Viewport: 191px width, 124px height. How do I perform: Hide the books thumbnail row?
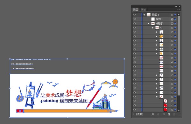pyautogui.click(x=135, y=49)
